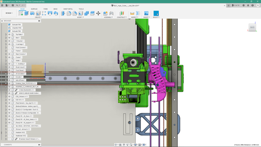Expand the Frame:1 item in the browser
Screen dimensions: 261x147
point(5,51)
